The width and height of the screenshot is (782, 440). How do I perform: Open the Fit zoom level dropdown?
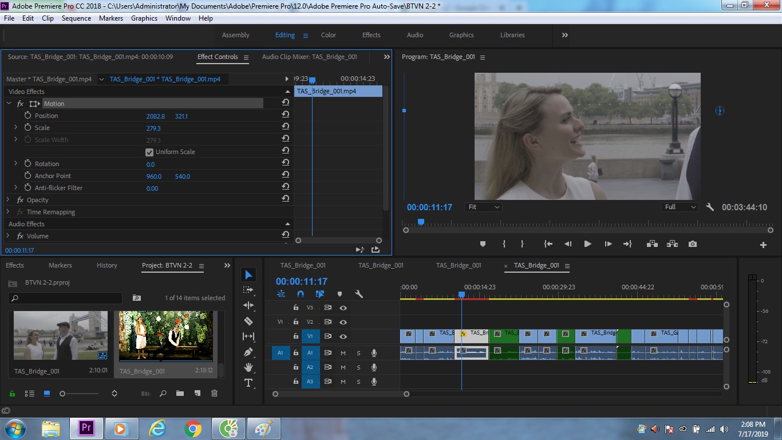tap(484, 207)
